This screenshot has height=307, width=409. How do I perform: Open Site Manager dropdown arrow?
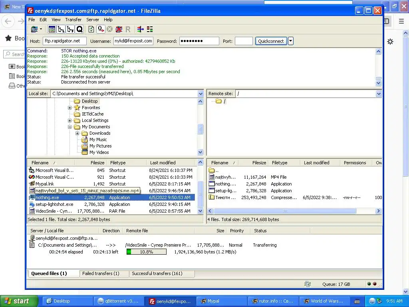coord(41,29)
